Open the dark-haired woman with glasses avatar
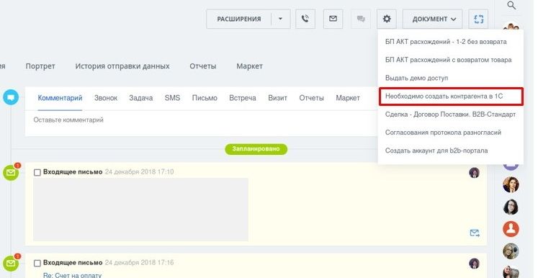Screen dimensions: 556x278 click(511, 207)
